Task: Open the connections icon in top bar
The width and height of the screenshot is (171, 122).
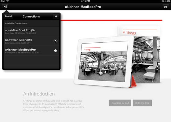Action: coord(5,7)
